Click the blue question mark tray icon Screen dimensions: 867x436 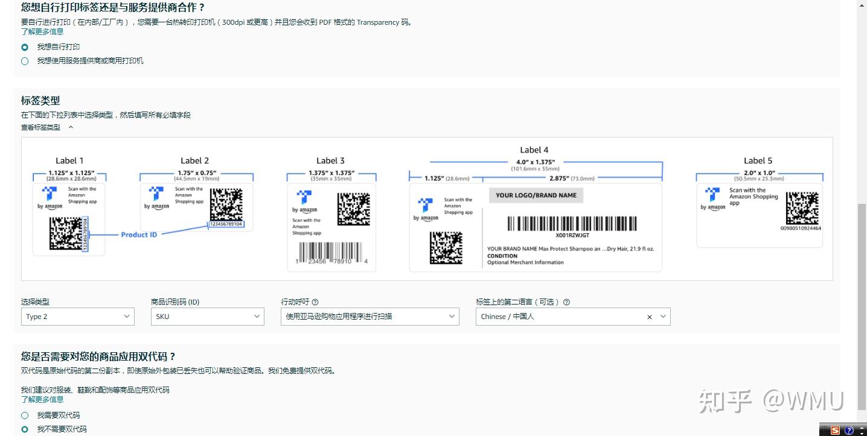point(848,430)
